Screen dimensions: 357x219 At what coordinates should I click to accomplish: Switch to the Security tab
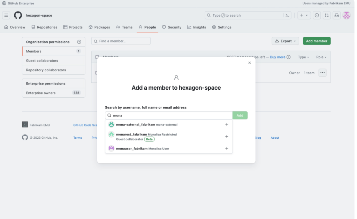172,27
